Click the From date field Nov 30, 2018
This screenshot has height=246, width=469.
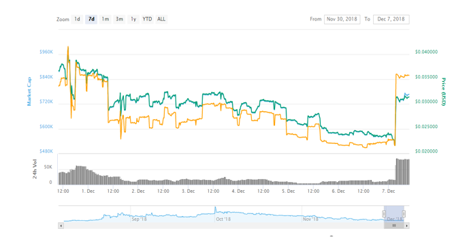point(342,19)
